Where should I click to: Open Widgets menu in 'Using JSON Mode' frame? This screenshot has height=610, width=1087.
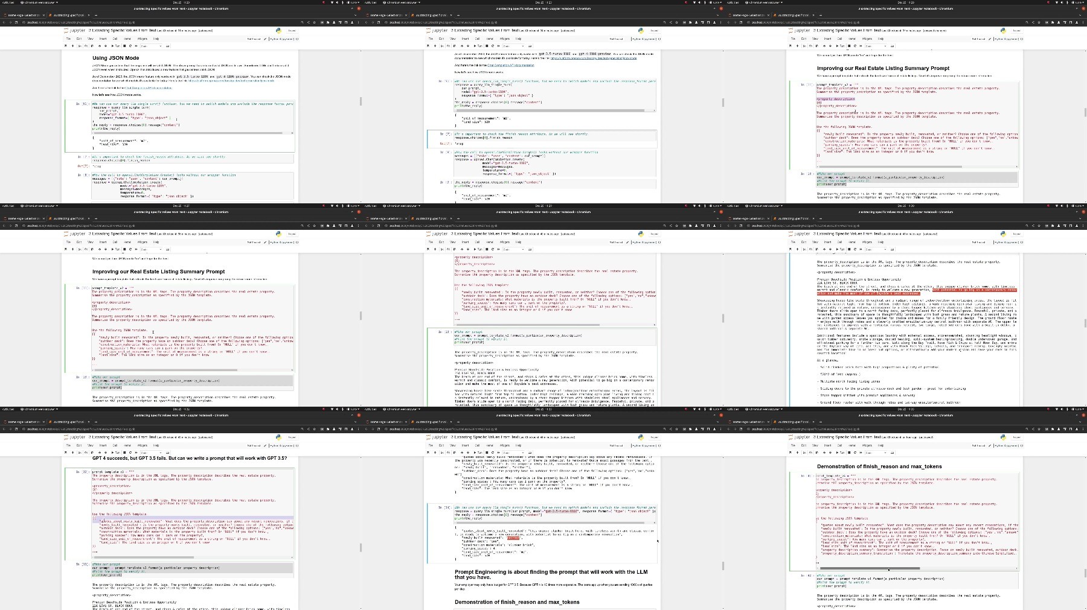coord(143,39)
